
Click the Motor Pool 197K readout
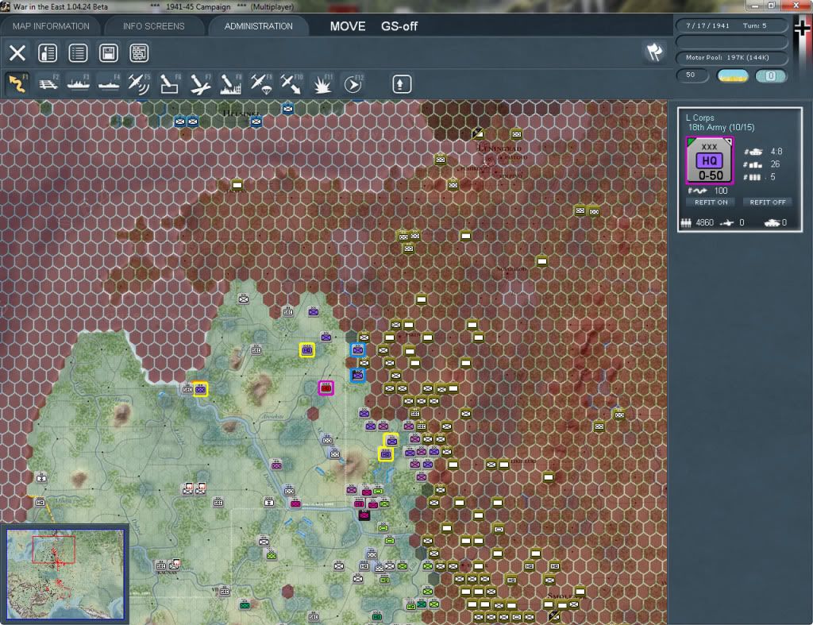tap(731, 57)
